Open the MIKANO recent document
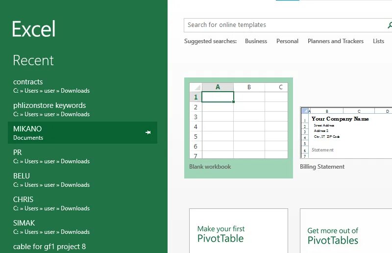 click(82, 133)
